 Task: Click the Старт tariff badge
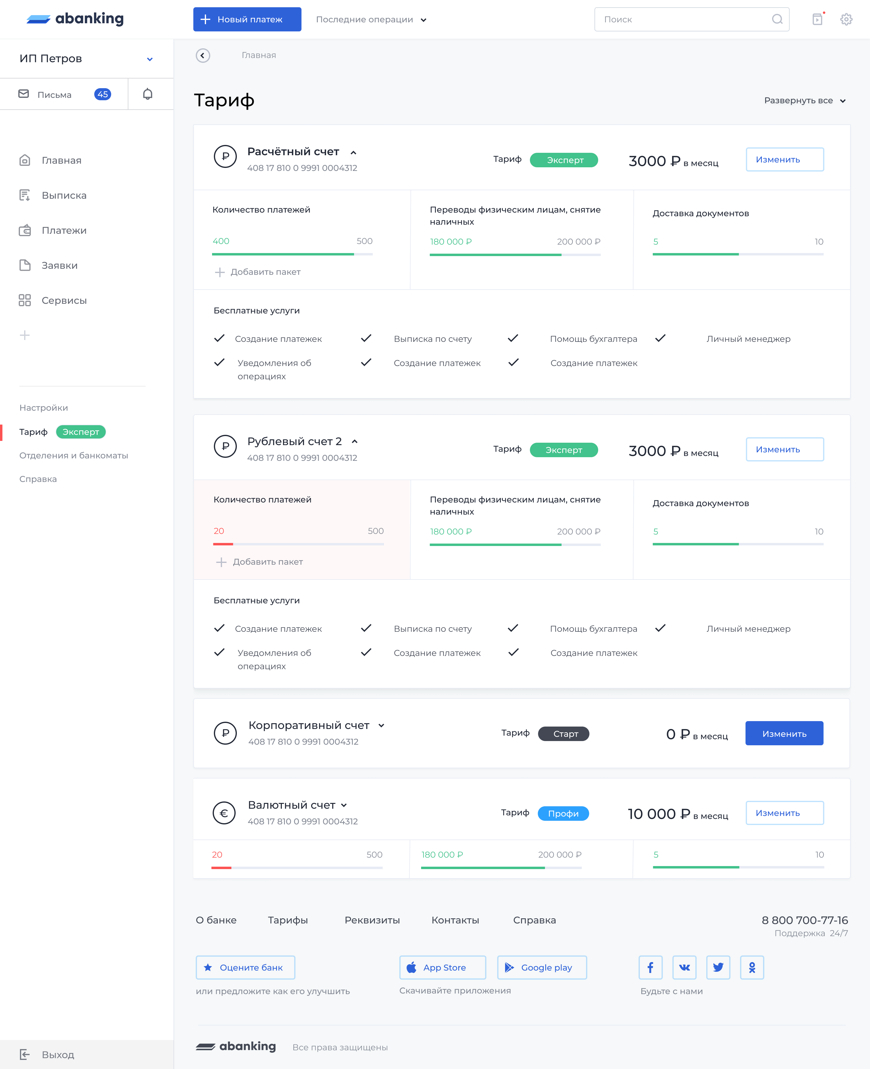point(564,734)
